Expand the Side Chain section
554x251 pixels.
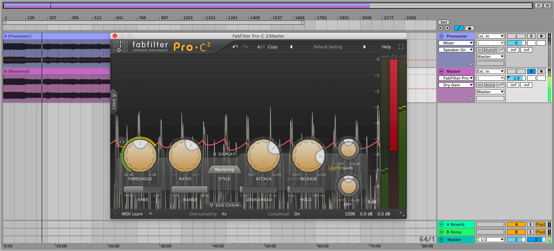pyautogui.click(x=224, y=205)
